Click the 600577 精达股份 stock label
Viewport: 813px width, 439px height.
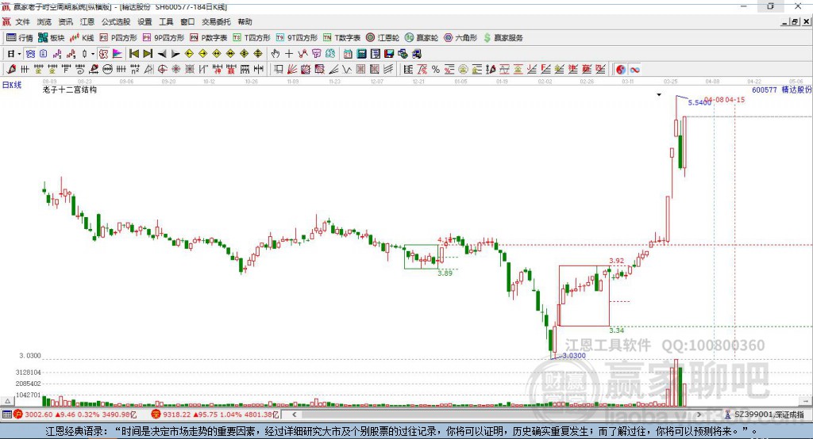pyautogui.click(x=781, y=90)
